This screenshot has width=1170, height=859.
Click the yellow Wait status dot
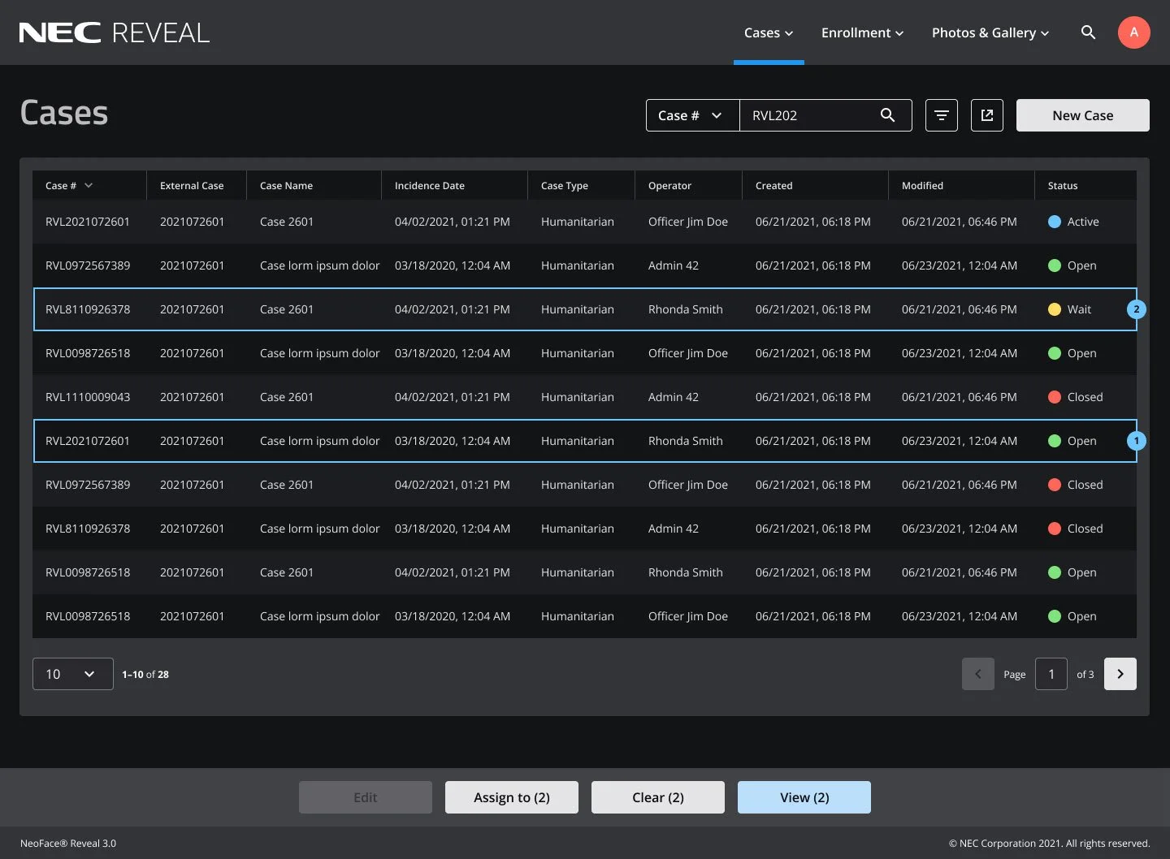[x=1055, y=309]
